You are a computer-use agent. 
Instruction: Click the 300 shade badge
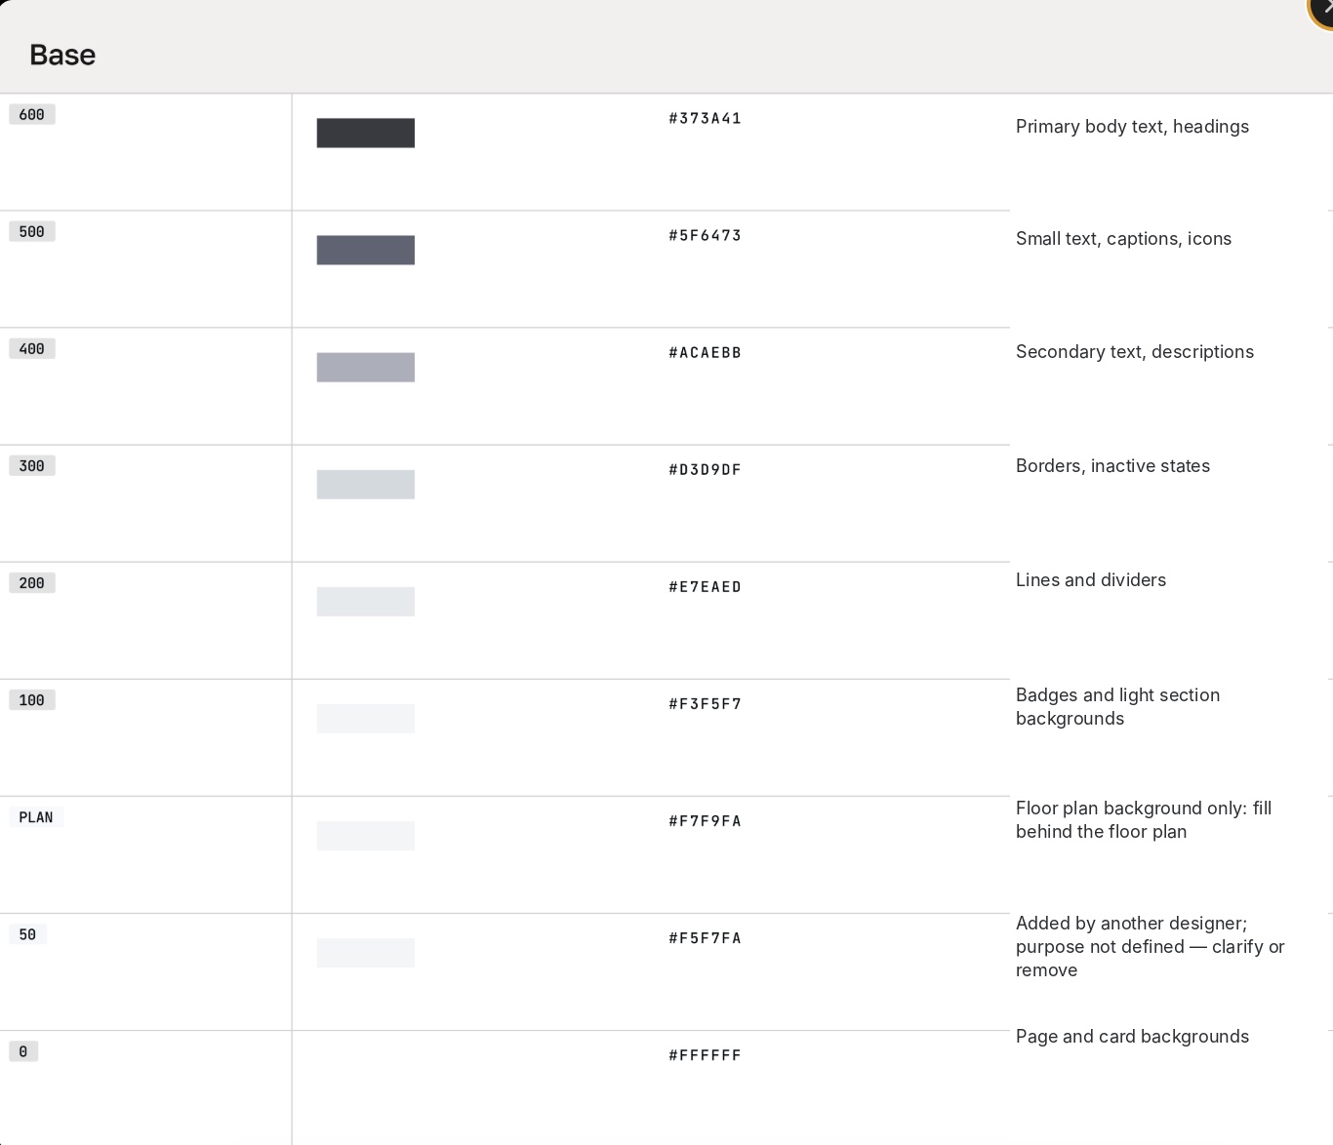coord(32,465)
